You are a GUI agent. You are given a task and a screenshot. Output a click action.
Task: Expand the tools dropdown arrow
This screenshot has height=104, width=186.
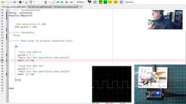(x=34, y=2)
